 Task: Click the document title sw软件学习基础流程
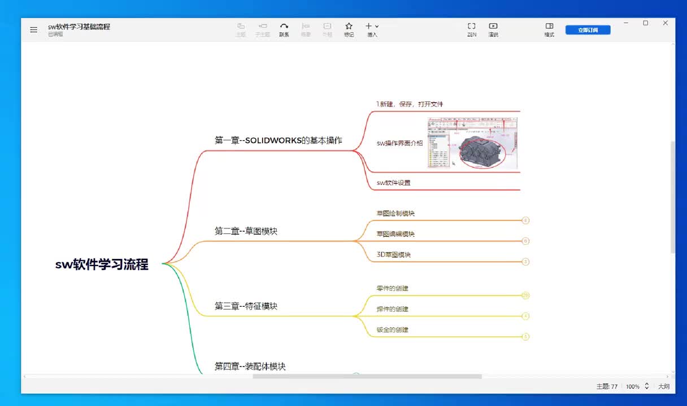pyautogui.click(x=79, y=27)
